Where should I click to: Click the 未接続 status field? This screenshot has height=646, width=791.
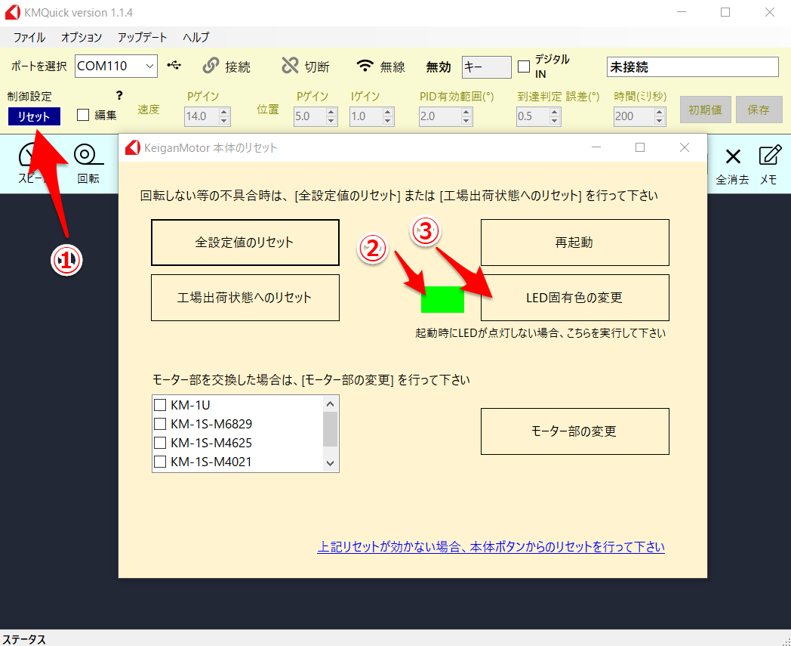pos(693,66)
